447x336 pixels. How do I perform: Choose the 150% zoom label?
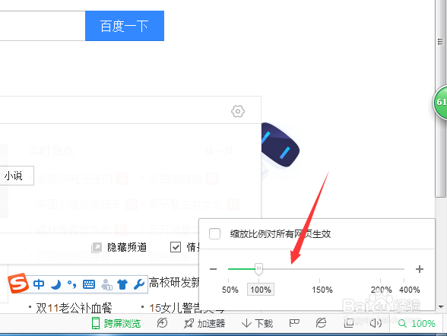(322, 290)
